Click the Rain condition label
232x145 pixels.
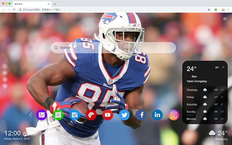[194, 76]
